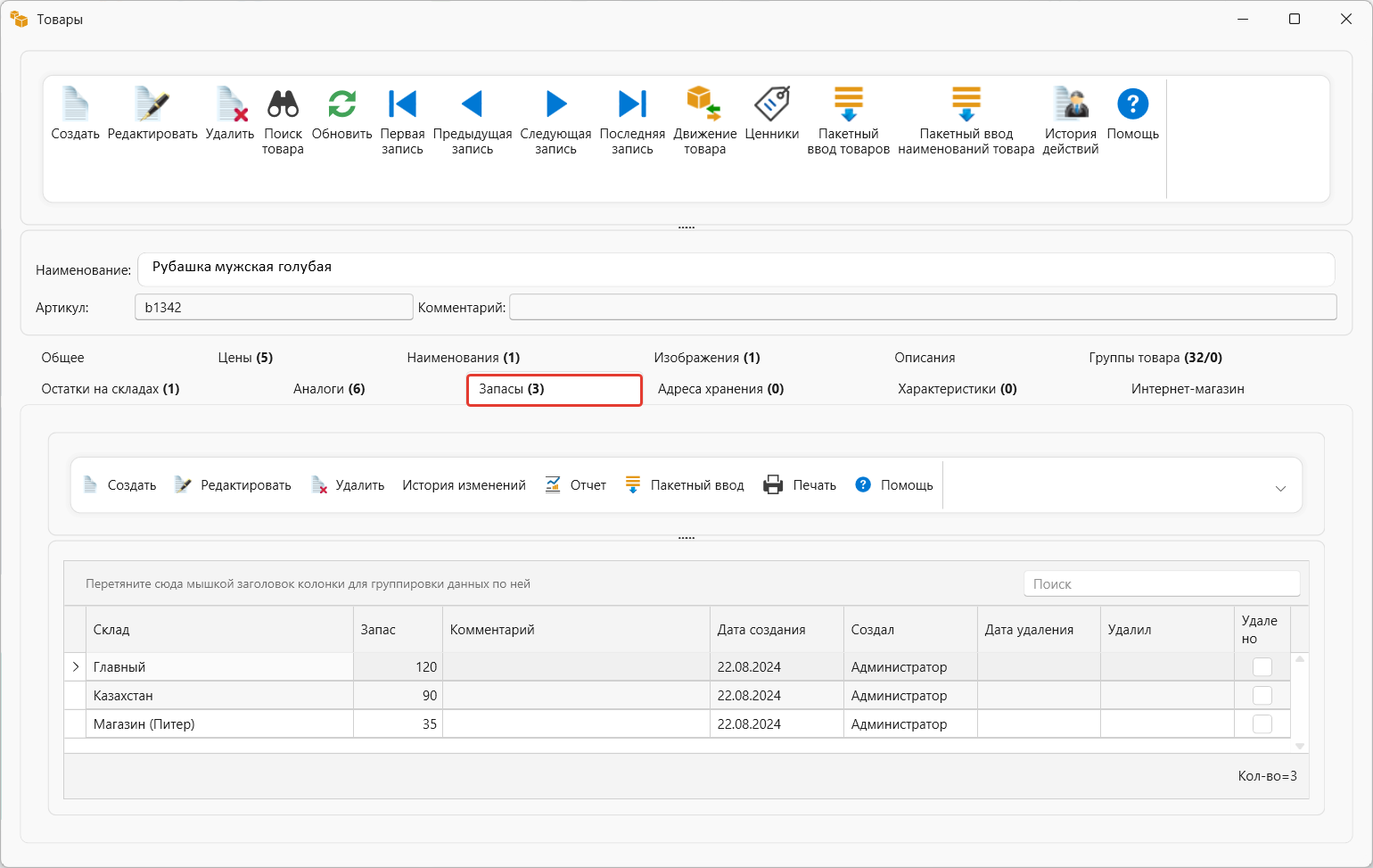Click the Наименование input field
The width and height of the screenshot is (1373, 868).
coord(736,269)
